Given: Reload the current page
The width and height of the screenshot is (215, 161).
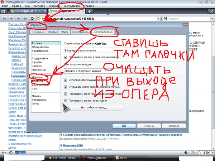Looking at the screenshot, I should click(32, 19).
